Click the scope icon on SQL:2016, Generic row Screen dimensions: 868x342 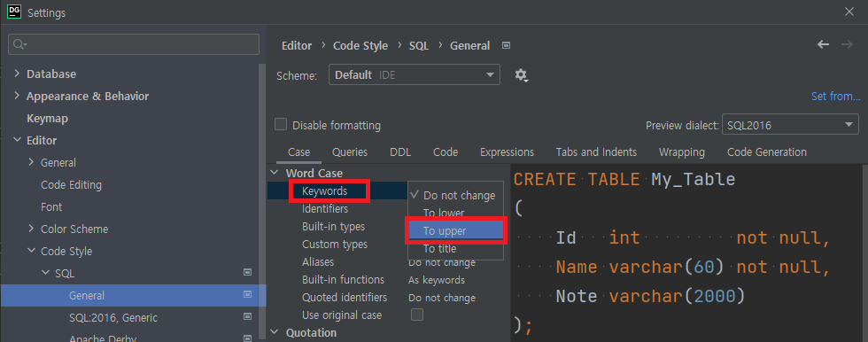[247, 317]
